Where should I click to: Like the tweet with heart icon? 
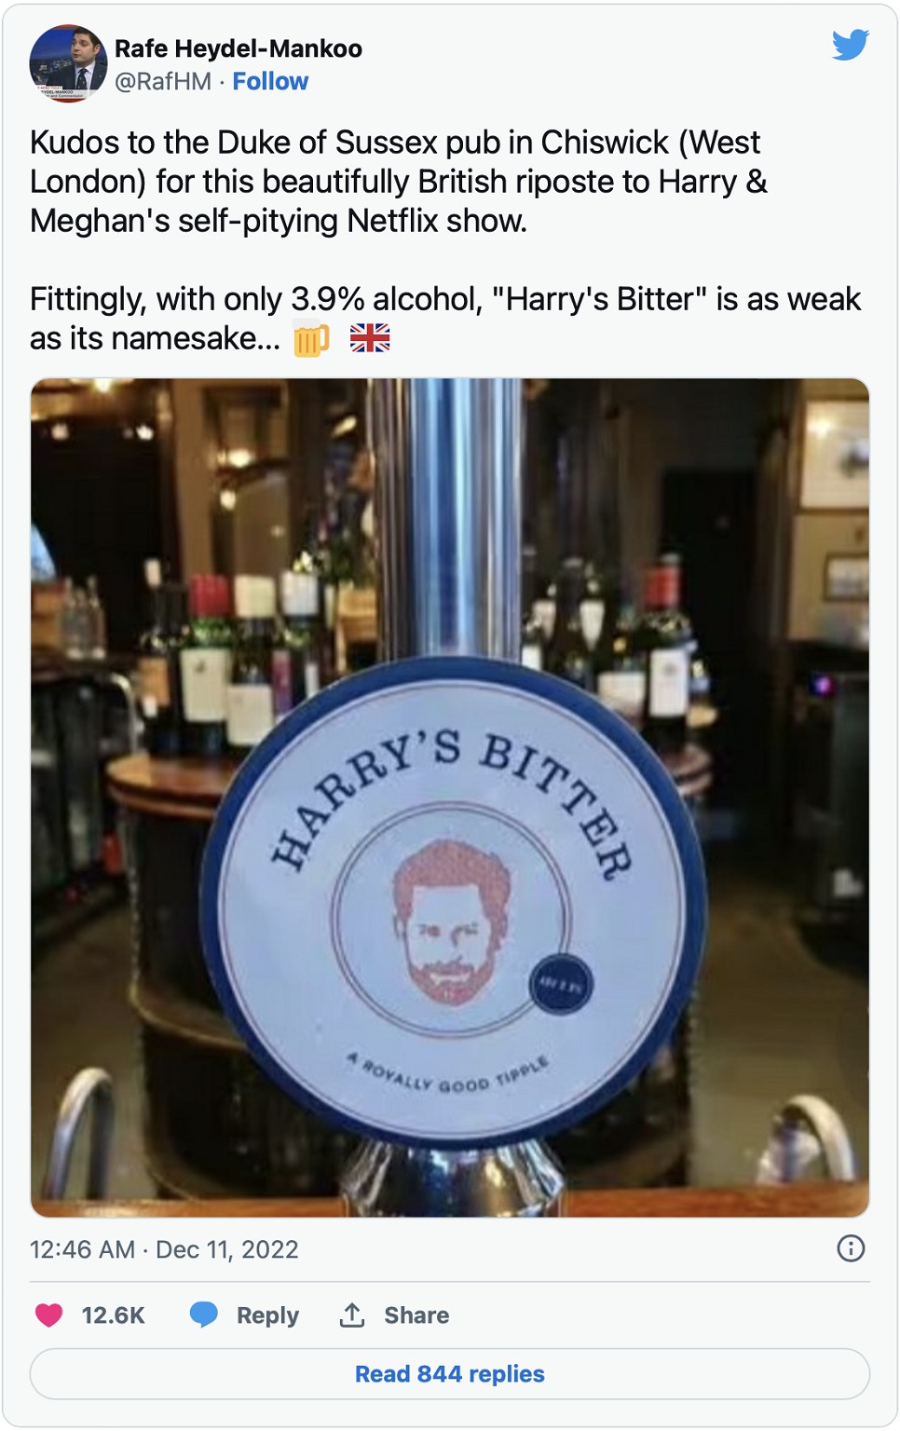tap(48, 1315)
